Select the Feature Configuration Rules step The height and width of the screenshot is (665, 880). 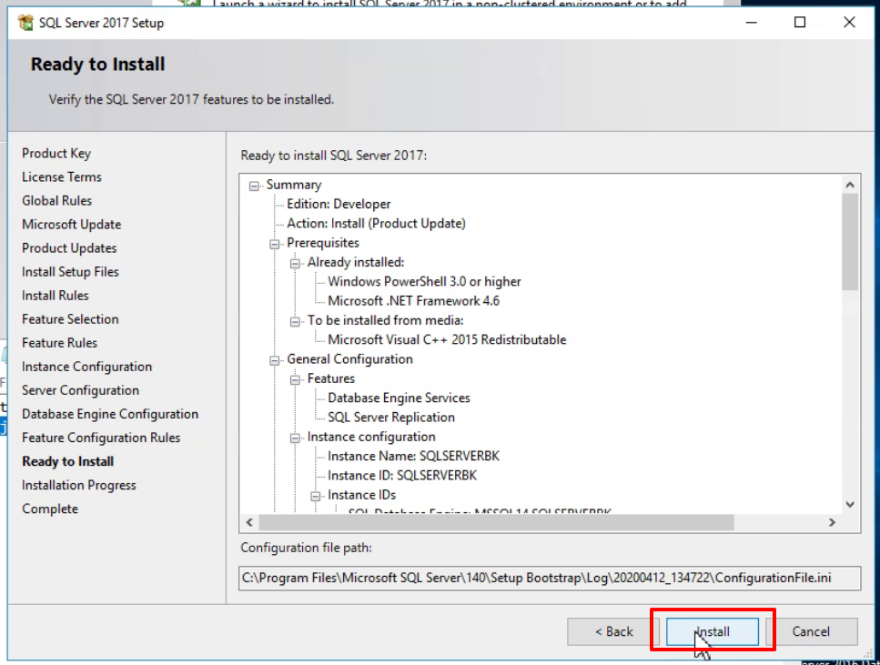pos(101,438)
